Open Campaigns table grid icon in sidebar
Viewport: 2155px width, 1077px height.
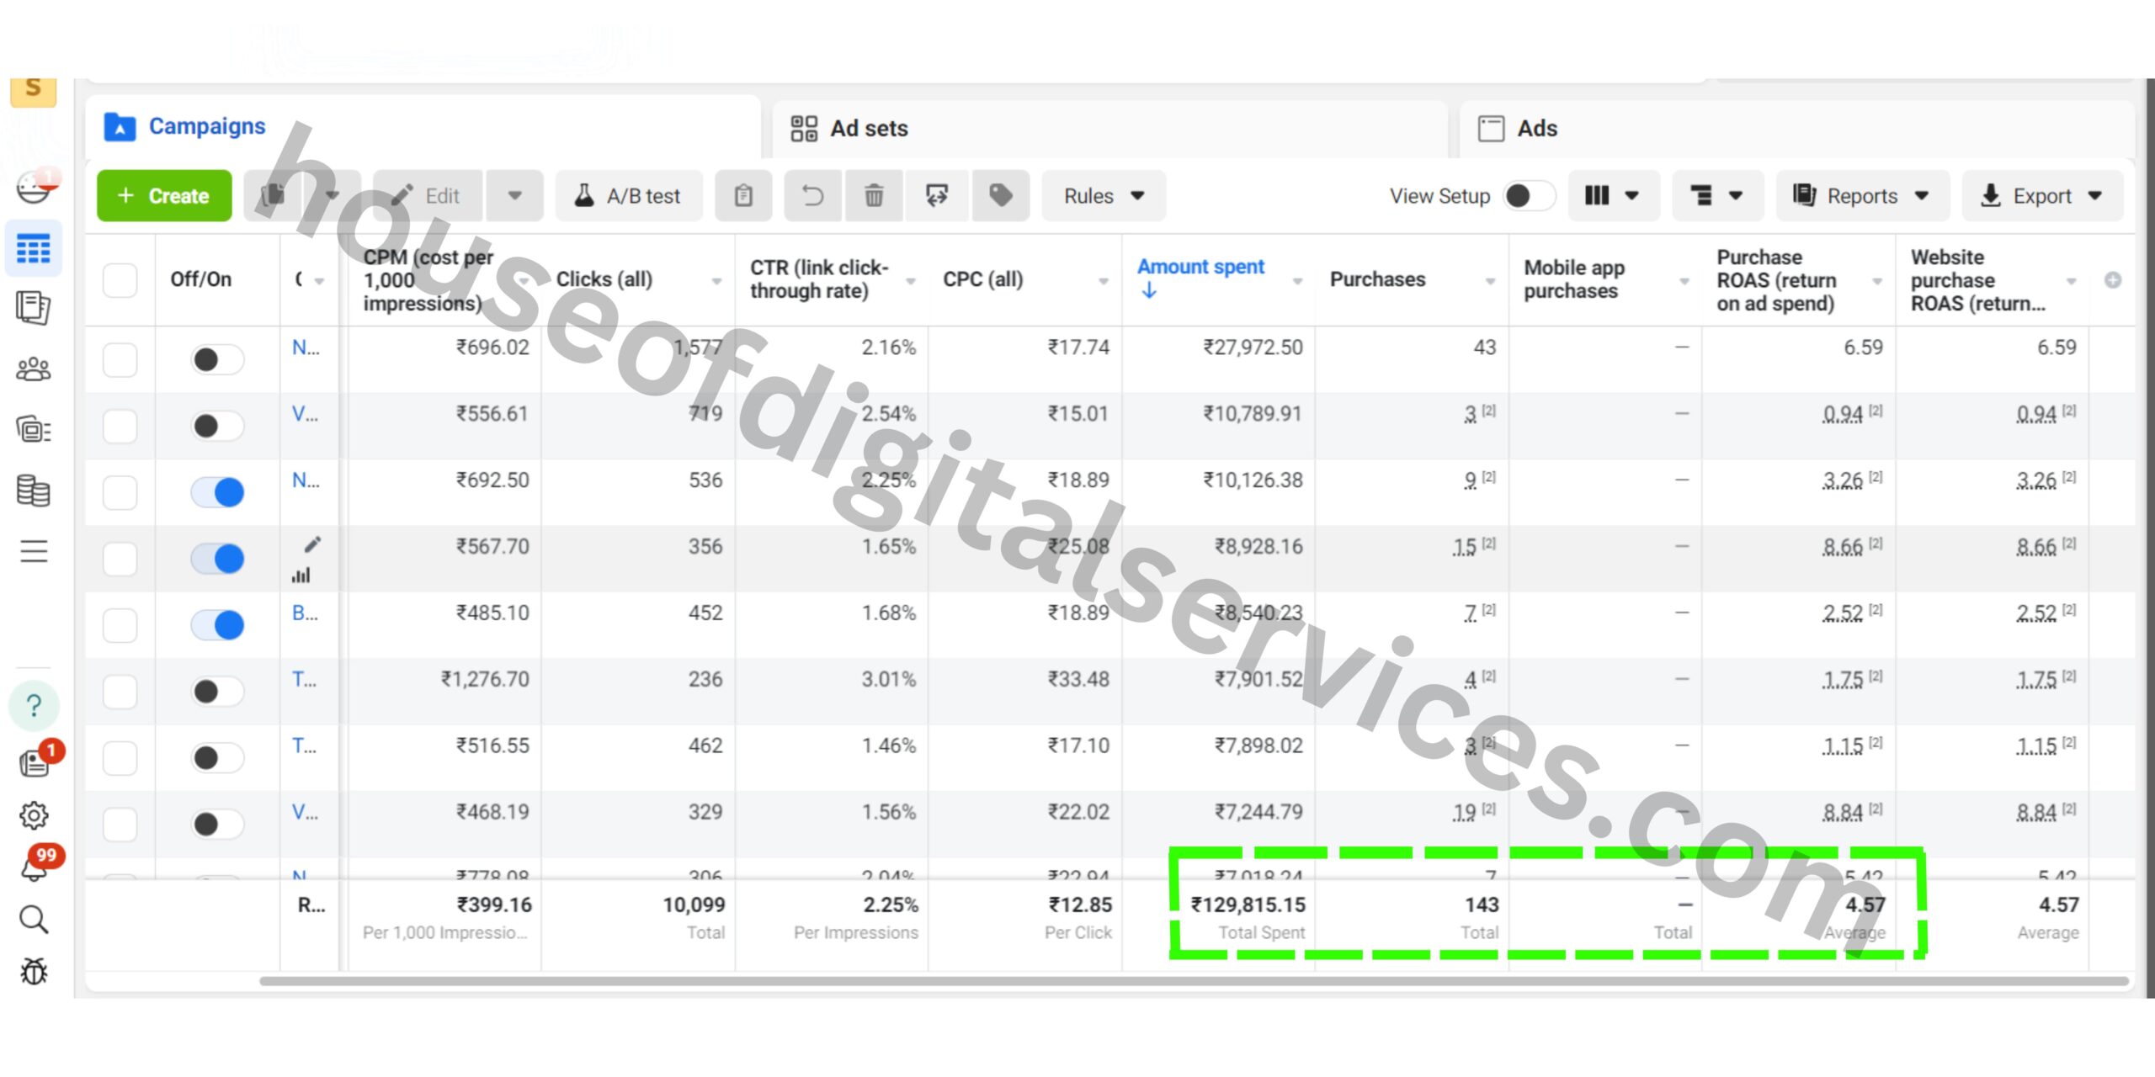(34, 248)
